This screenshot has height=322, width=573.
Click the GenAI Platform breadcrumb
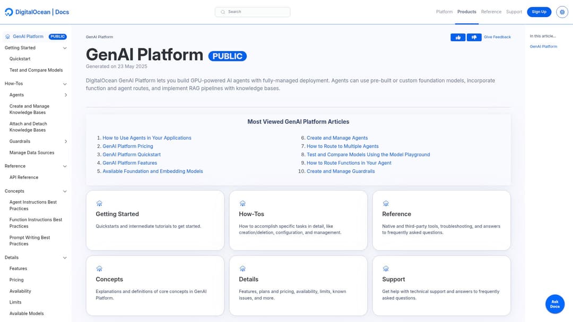[99, 37]
